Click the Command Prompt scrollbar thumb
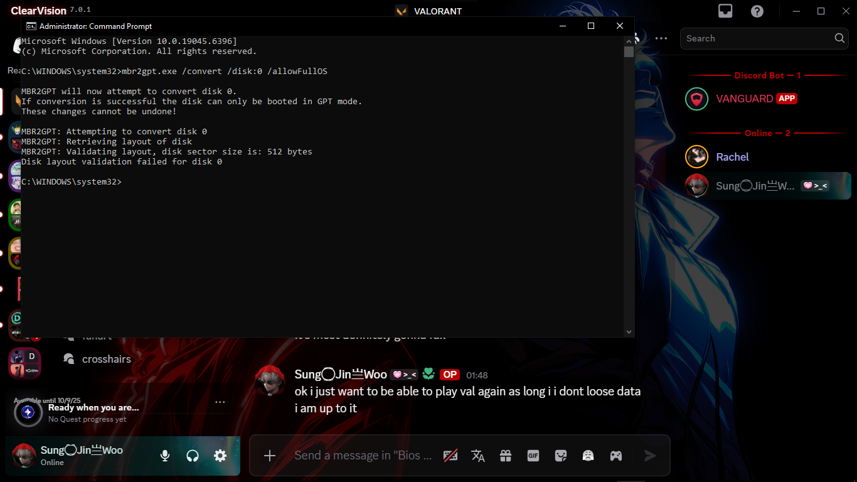The height and width of the screenshot is (482, 857). (629, 51)
